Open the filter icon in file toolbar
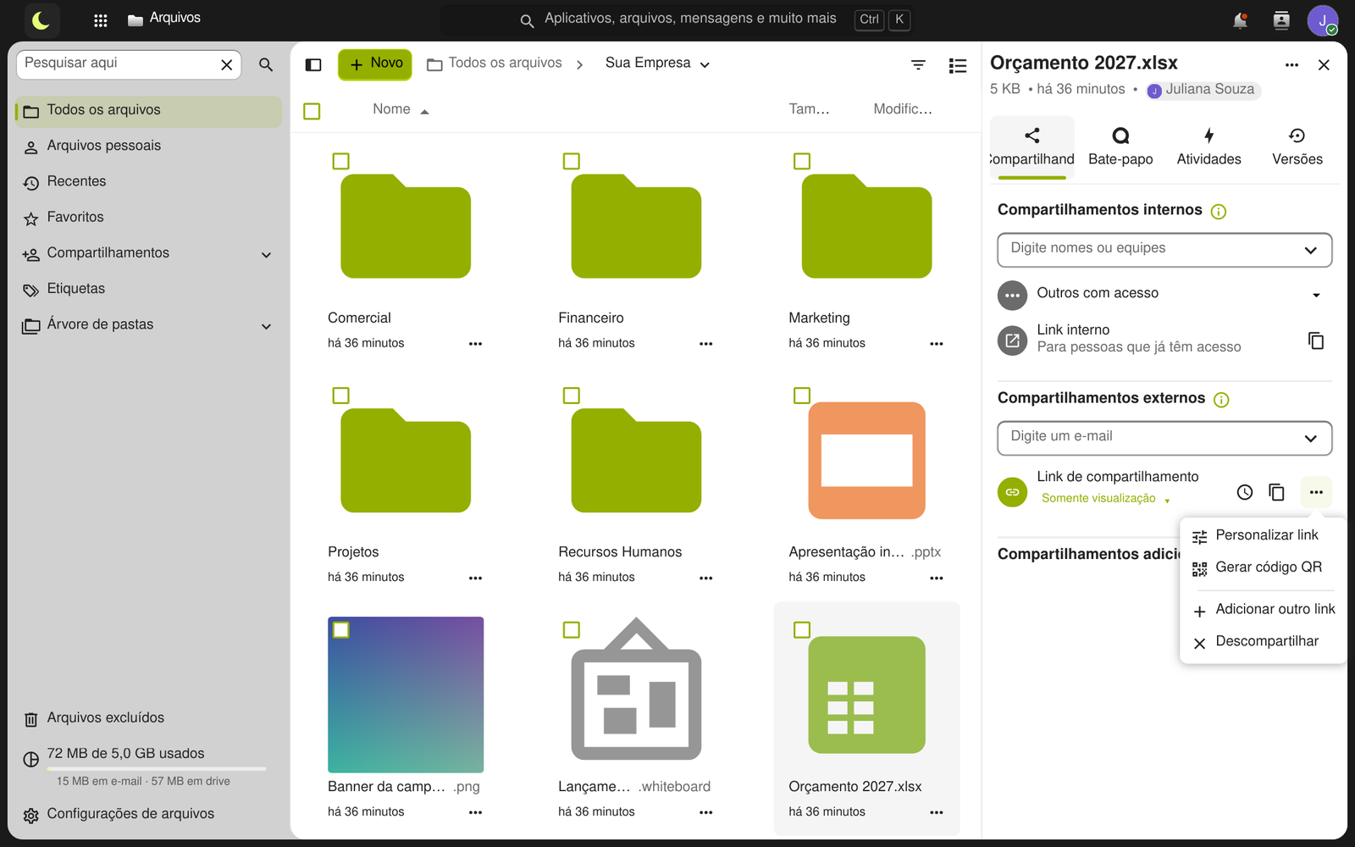This screenshot has height=847, width=1355. tap(918, 64)
